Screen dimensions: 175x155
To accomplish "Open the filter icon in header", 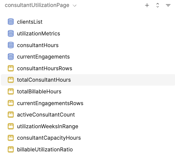I will [168, 5].
